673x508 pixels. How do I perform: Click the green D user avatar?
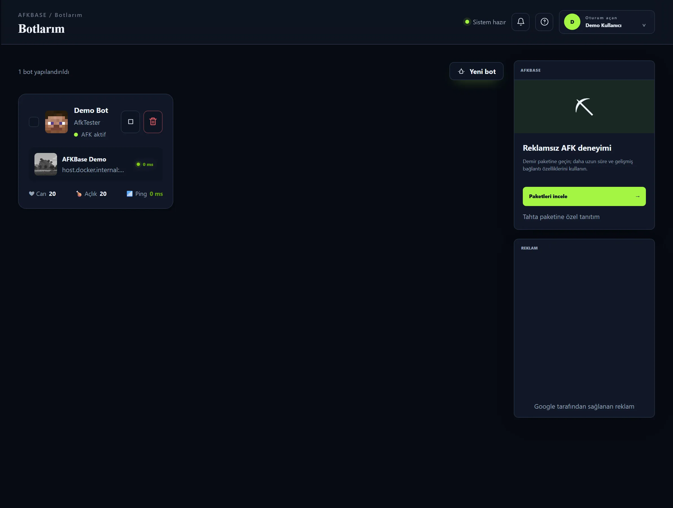coord(572,22)
